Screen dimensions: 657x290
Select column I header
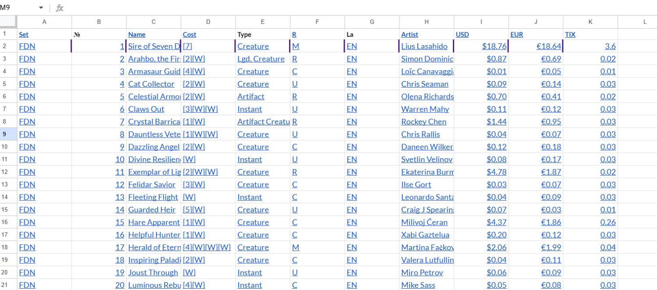coord(481,21)
